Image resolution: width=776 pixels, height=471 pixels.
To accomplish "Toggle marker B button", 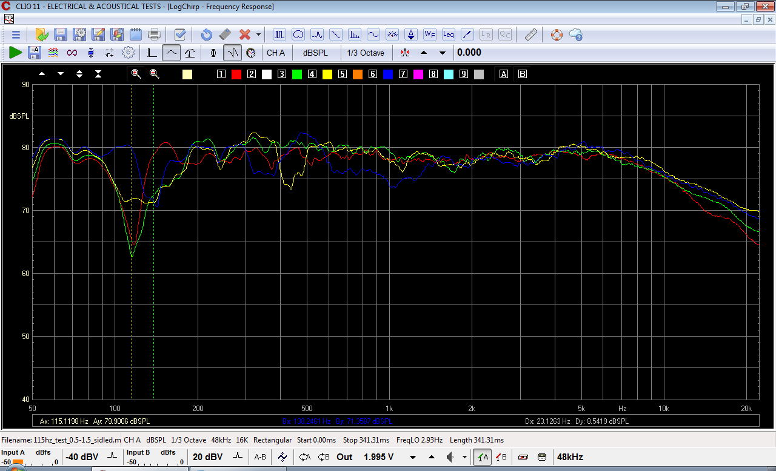I will coord(523,74).
